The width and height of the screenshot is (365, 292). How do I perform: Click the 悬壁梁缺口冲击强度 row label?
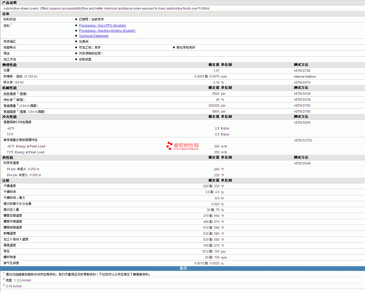(x=18, y=122)
